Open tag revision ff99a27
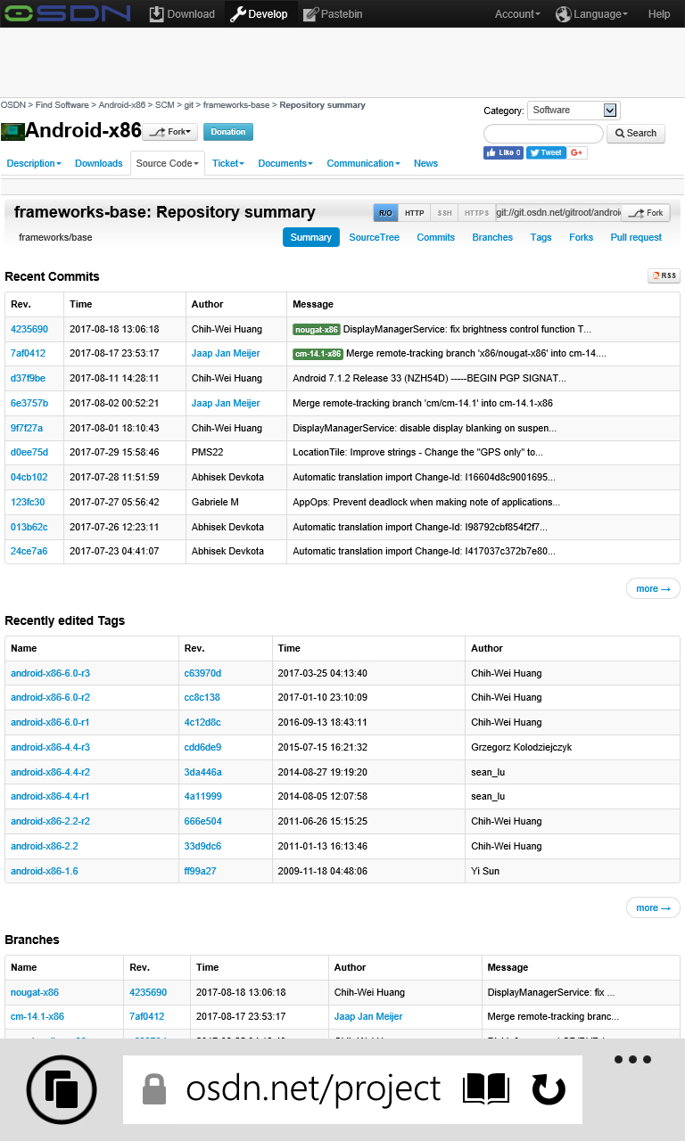Screen dimensions: 685x1141 tap(201, 871)
